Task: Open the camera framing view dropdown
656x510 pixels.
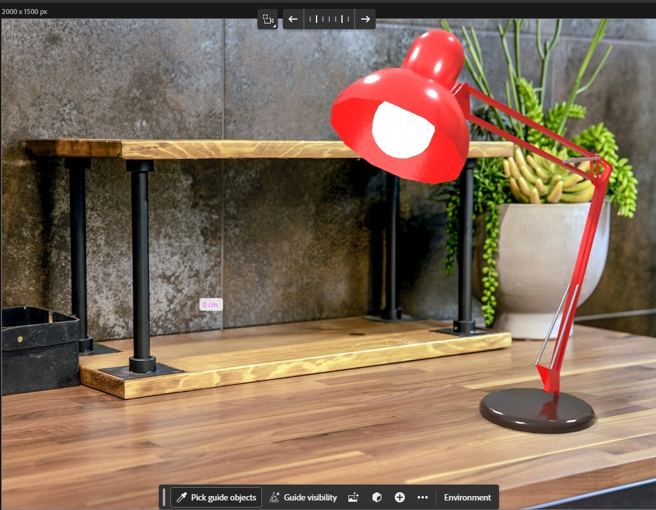Action: click(x=268, y=19)
